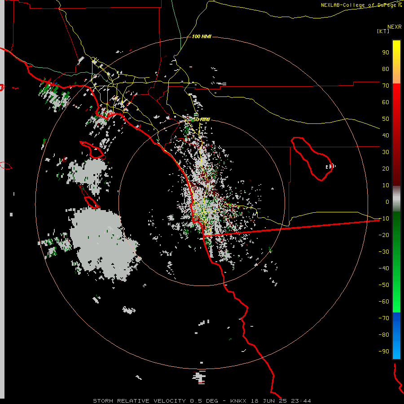Click the -70 knot scale value
The width and height of the screenshot is (404, 404).
[384, 318]
